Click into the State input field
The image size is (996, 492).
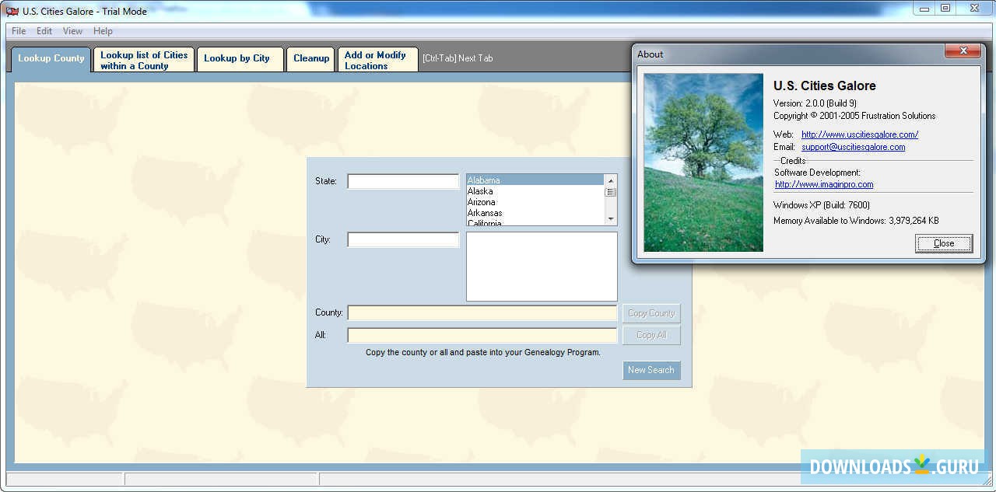point(403,181)
